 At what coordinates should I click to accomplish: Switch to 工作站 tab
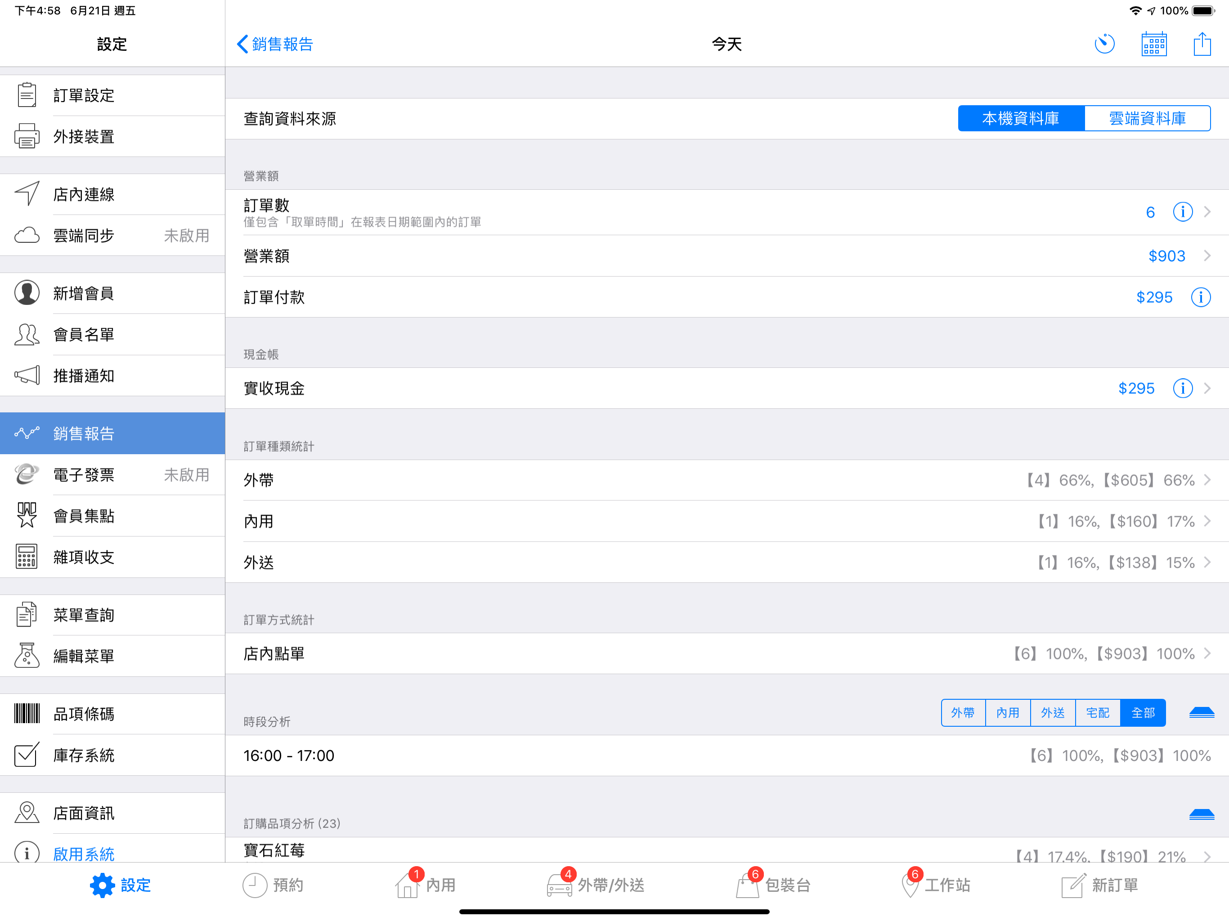935,884
